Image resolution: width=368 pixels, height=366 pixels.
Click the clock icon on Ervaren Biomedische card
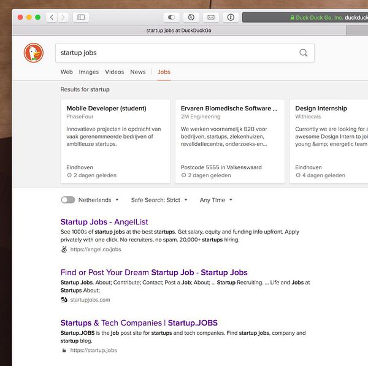pyautogui.click(x=183, y=175)
